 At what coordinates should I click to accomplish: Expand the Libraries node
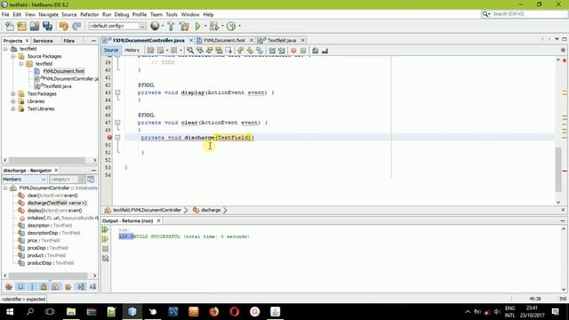coord(13,101)
